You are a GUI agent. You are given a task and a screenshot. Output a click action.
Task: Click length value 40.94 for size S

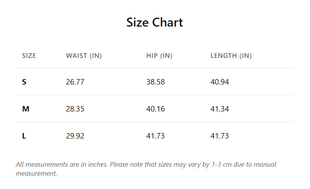point(220,82)
